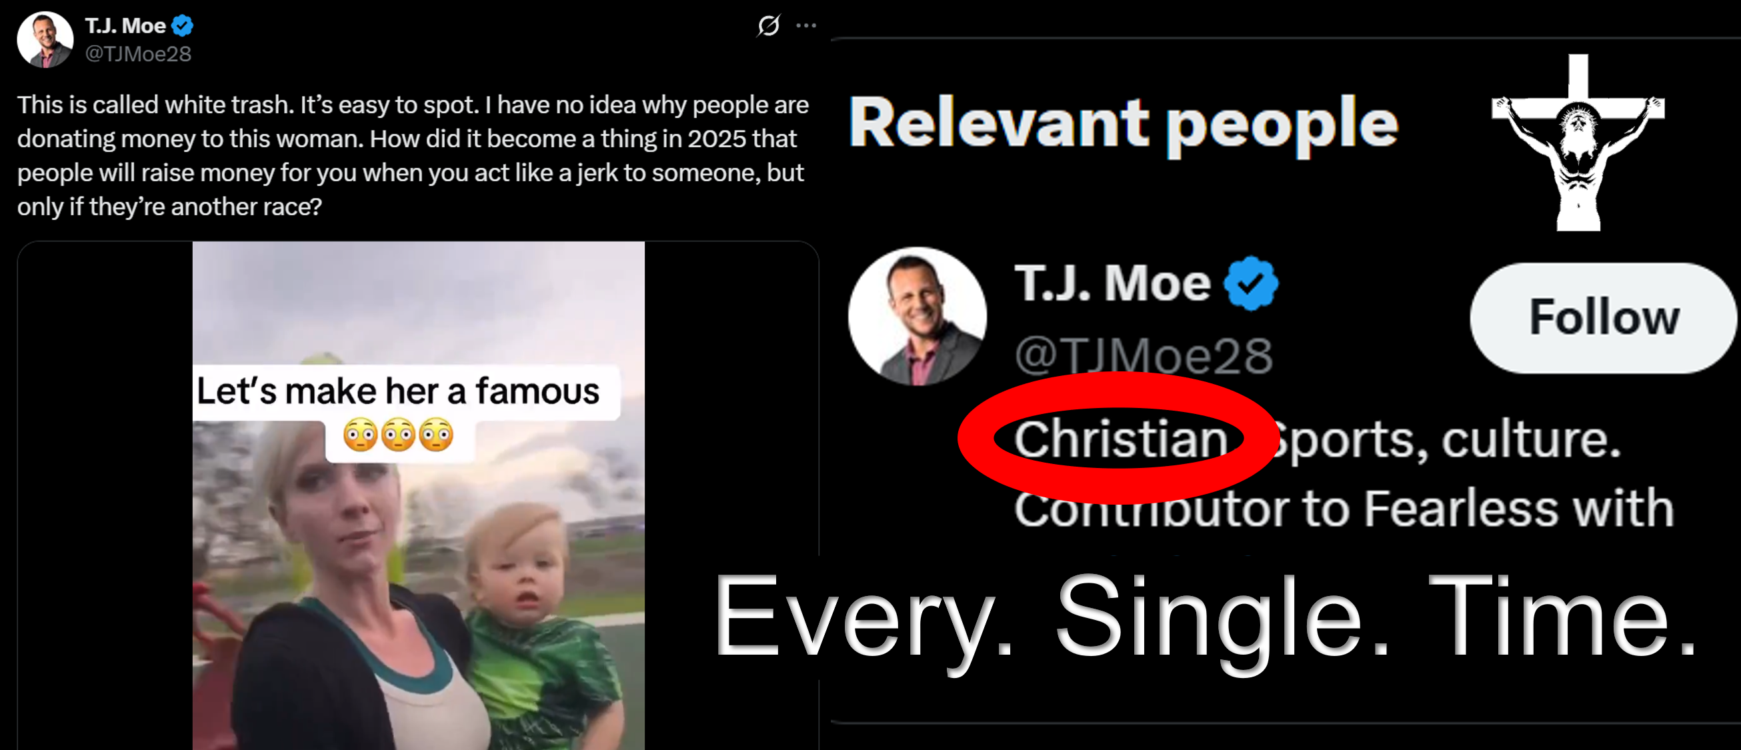Click the Relevant people heading
The image size is (1741, 750).
(1124, 123)
